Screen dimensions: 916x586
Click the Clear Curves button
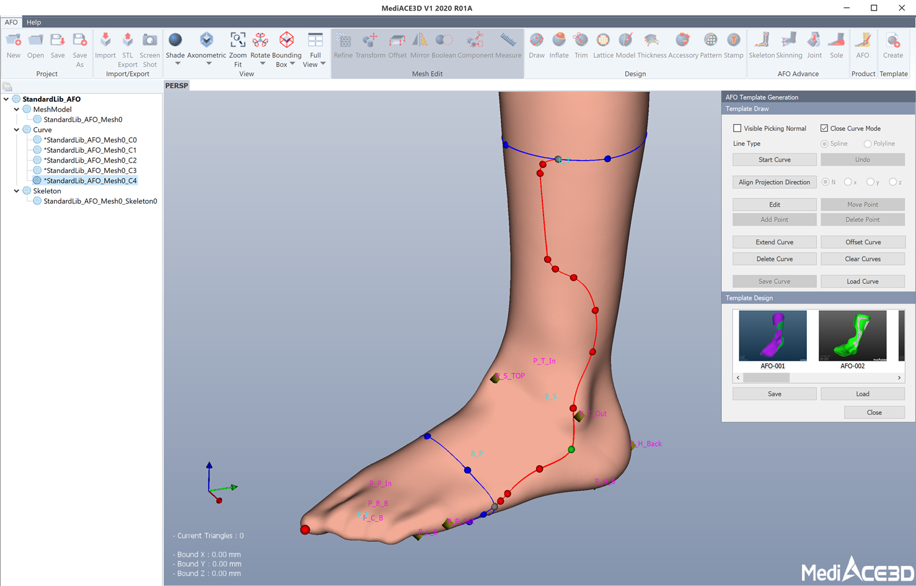(x=863, y=259)
